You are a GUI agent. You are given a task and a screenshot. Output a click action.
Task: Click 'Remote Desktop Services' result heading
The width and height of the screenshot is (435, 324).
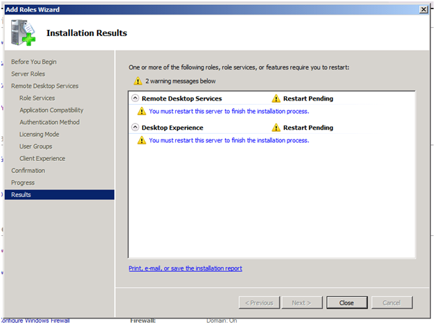point(181,99)
